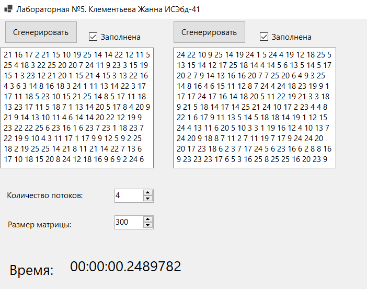Click the application icon in title bar
The height and width of the screenshot is (289, 367).
pyautogui.click(x=8, y=9)
